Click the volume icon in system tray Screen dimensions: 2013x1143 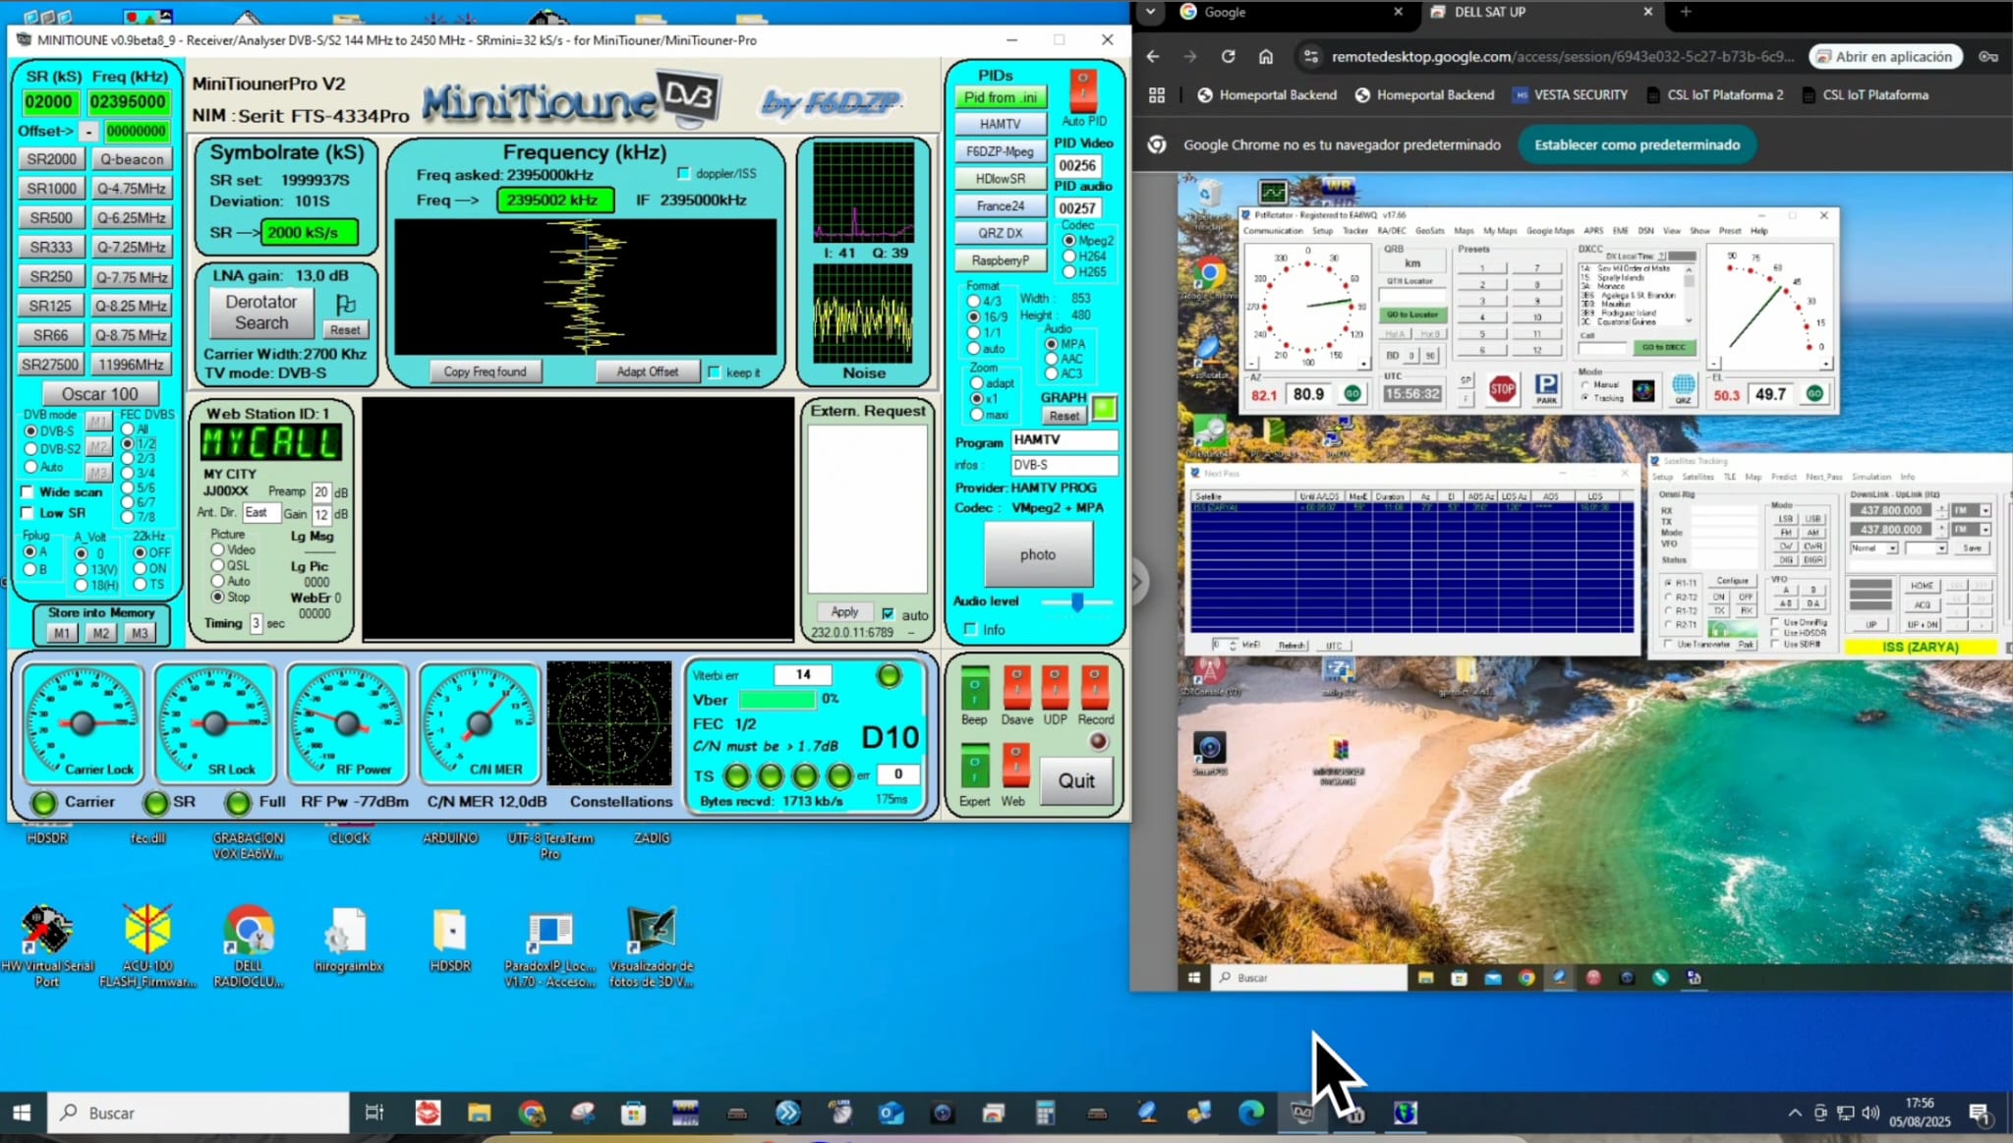coord(1870,1113)
